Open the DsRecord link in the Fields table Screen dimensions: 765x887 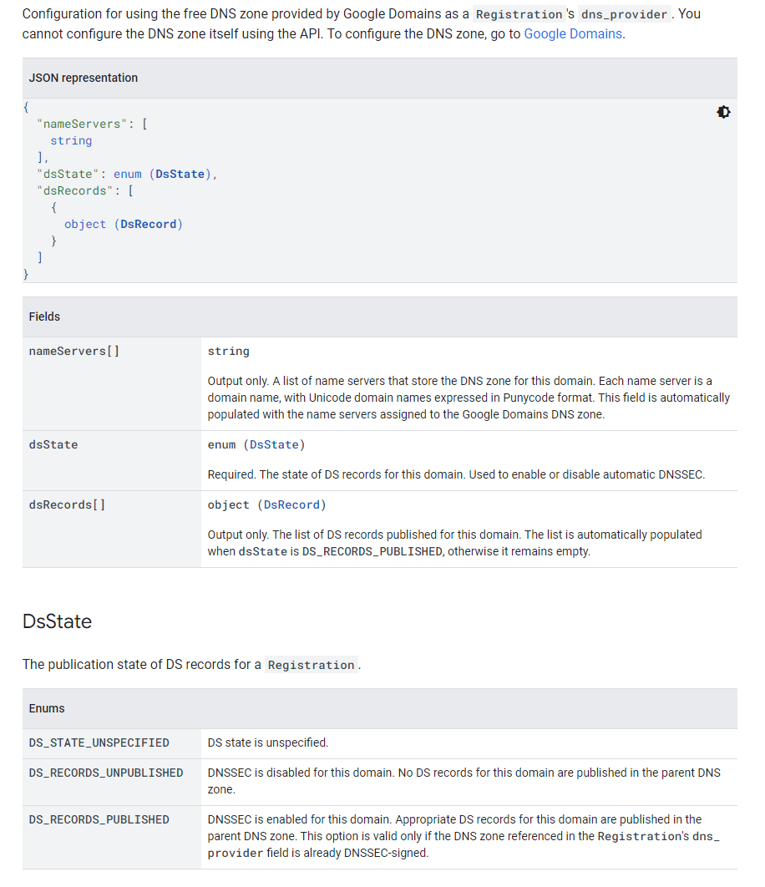[292, 504]
